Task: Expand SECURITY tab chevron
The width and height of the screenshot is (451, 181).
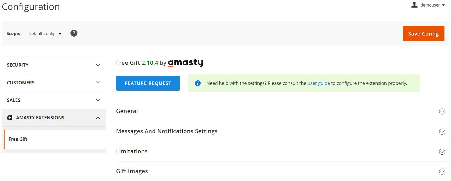Action: point(98,65)
